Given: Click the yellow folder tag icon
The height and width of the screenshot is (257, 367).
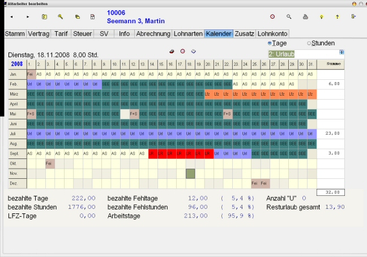Looking at the screenshot, I should coord(78,17).
